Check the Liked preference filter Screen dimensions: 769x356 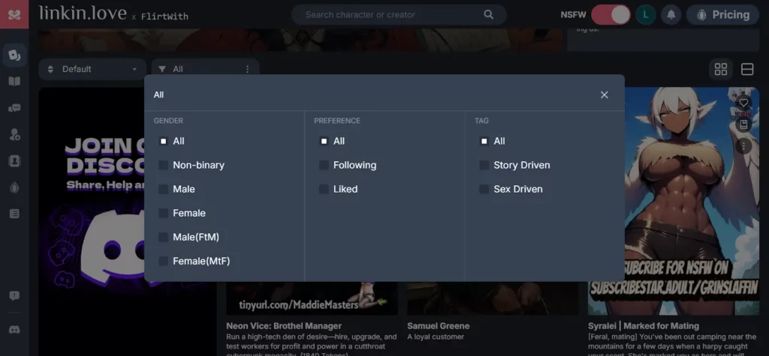pos(324,189)
